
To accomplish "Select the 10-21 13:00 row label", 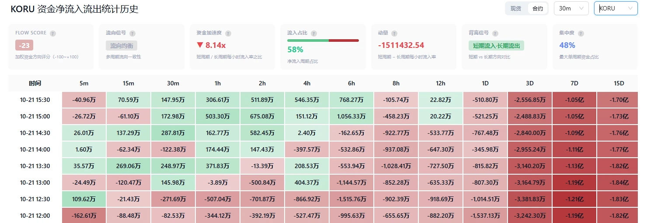I will pos(35,182).
